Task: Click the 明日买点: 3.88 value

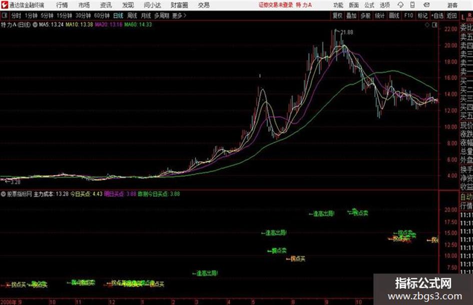Action: tap(120, 194)
